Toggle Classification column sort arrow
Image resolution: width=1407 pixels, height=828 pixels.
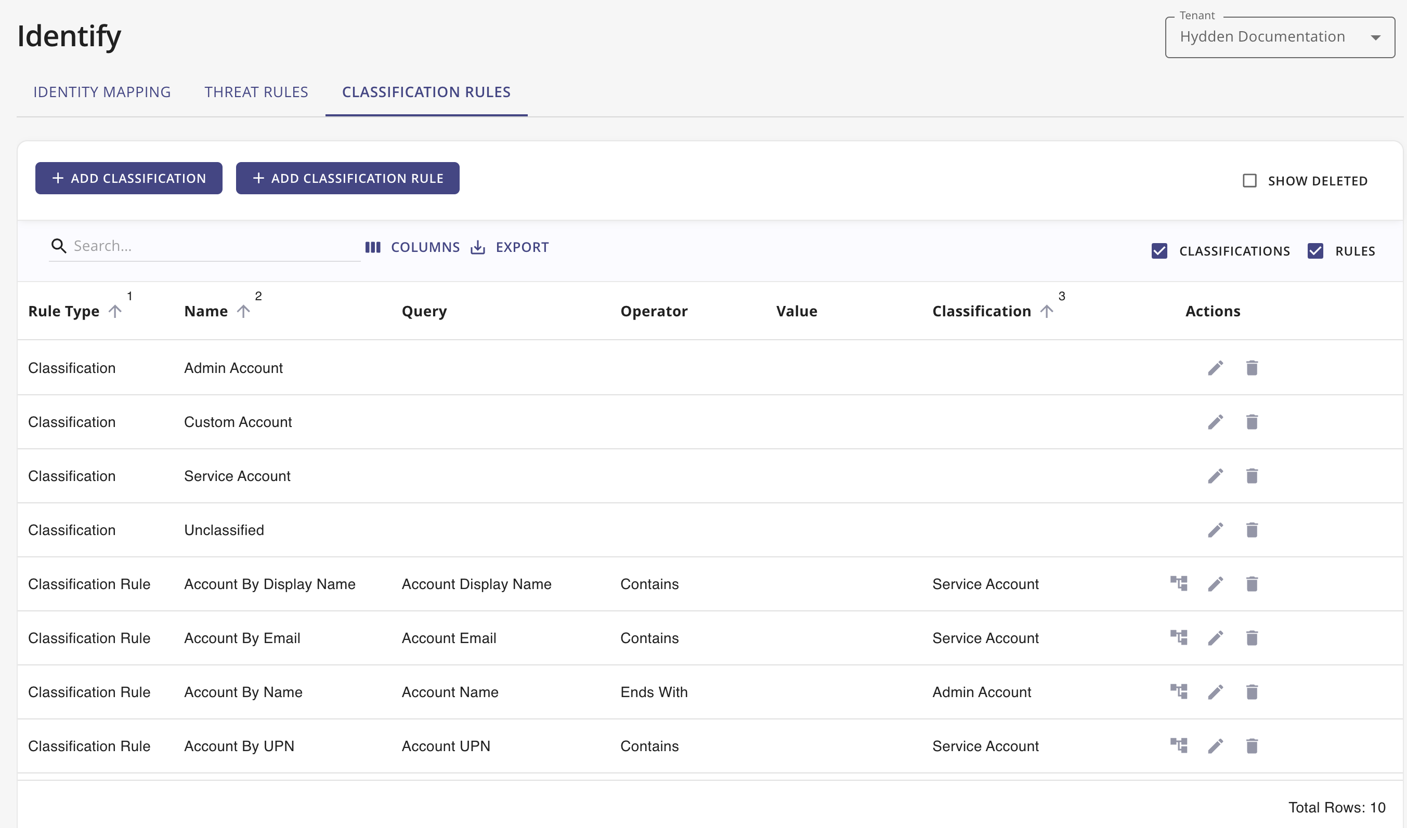pos(1046,311)
